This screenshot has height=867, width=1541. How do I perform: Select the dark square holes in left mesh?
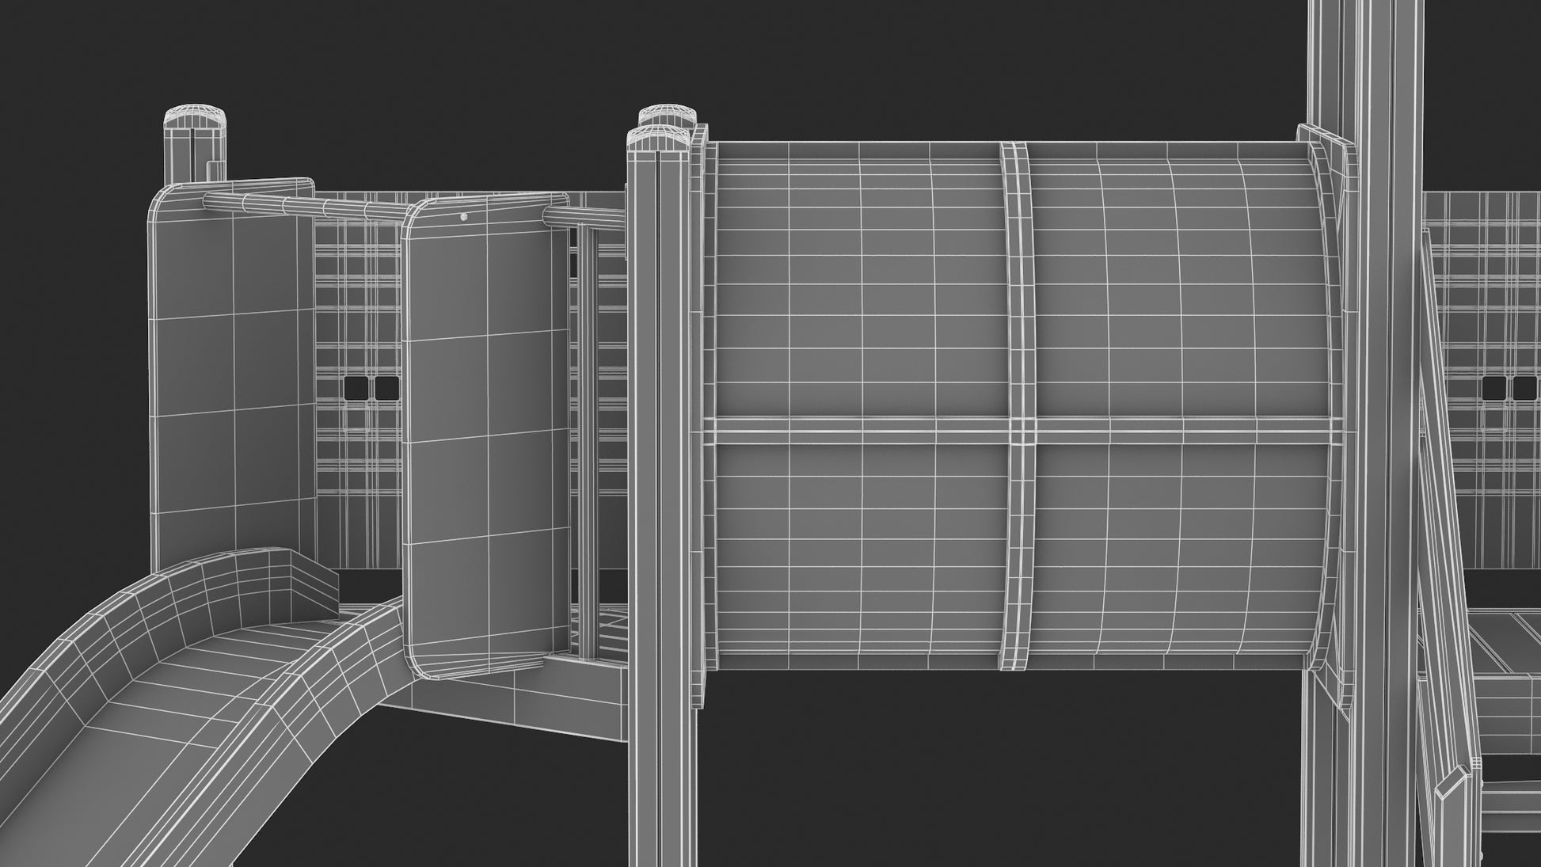[371, 387]
